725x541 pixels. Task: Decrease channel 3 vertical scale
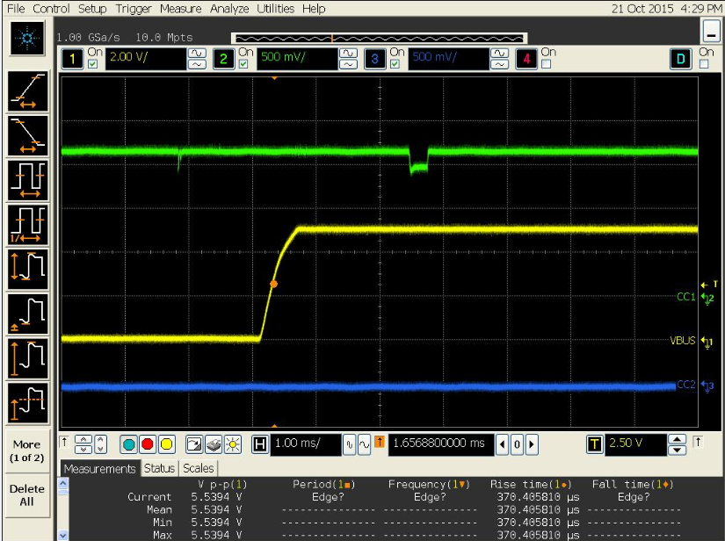pyautogui.click(x=499, y=65)
